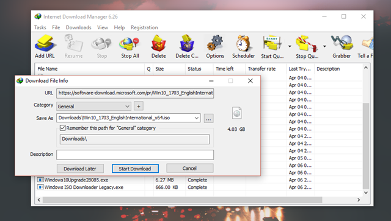Viewport: 391px width, 221px height.
Task: Click the scroll down arrow of list
Action: [366, 192]
